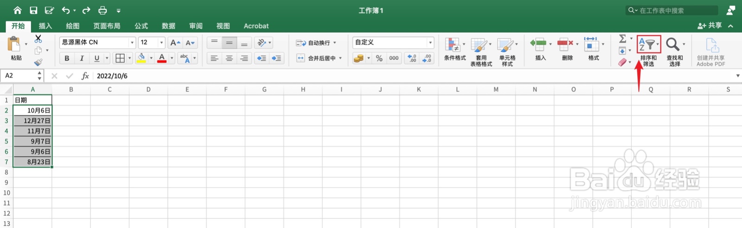Click the 删除 (Delete cells) button
This screenshot has height=228, width=742.
[x=567, y=50]
